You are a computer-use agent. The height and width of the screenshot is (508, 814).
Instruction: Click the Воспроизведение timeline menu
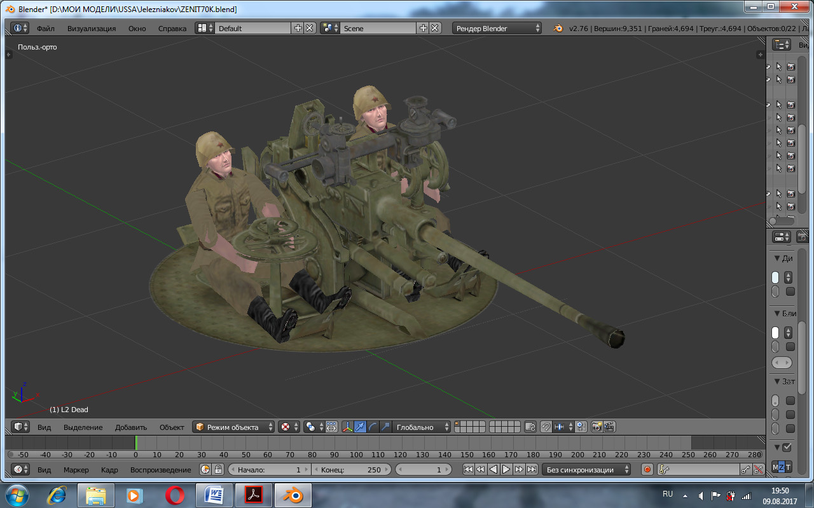(x=160, y=470)
